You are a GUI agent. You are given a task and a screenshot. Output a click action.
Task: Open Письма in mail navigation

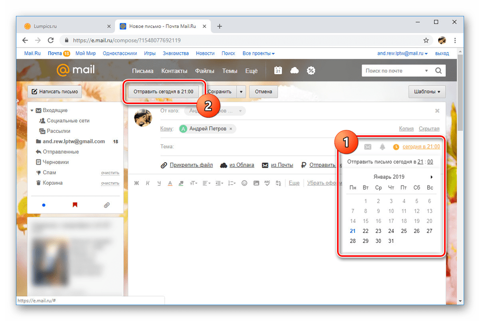coord(142,71)
